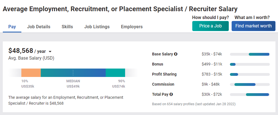Click the $48,568 average salary figure

(21, 51)
